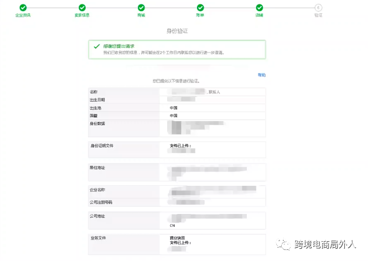The width and height of the screenshot is (368, 261).
Task: Click the 业务文件 row label
Action: pyautogui.click(x=98, y=238)
